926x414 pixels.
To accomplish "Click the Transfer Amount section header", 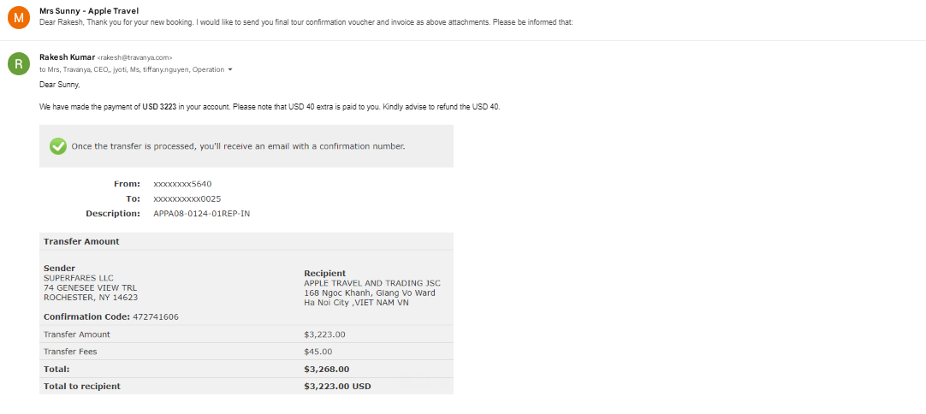I will click(81, 241).
